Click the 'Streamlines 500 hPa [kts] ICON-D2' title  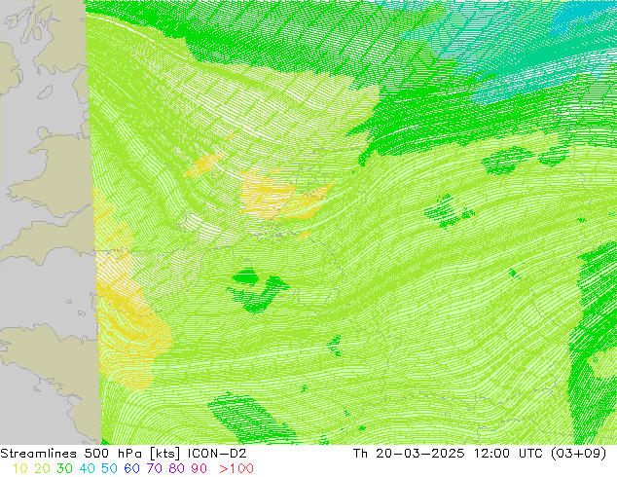124,454
